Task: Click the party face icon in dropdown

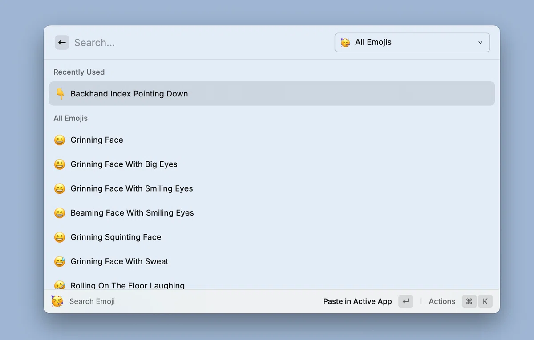Action: (345, 42)
